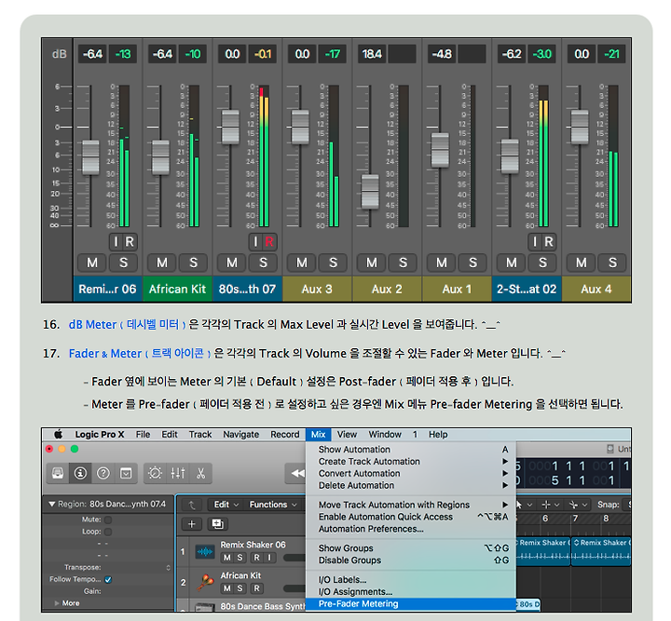
Task: Expand the More triangle in inspector
Action: click(x=57, y=603)
